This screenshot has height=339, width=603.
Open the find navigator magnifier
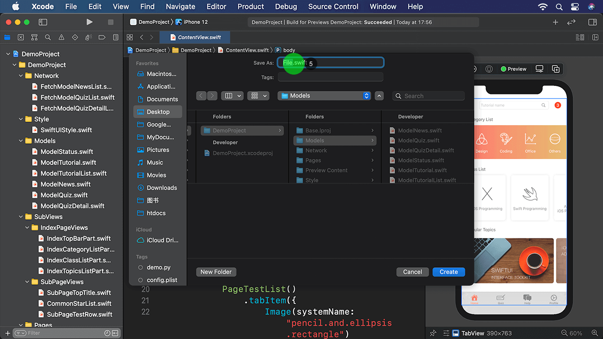click(48, 38)
